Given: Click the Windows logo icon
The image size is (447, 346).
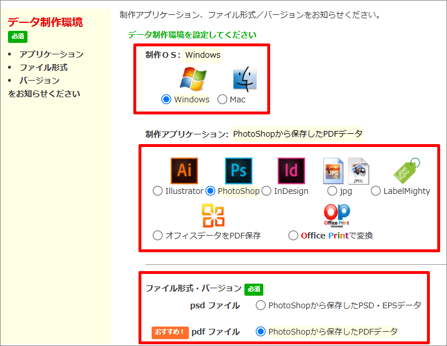Looking at the screenshot, I should [193, 79].
